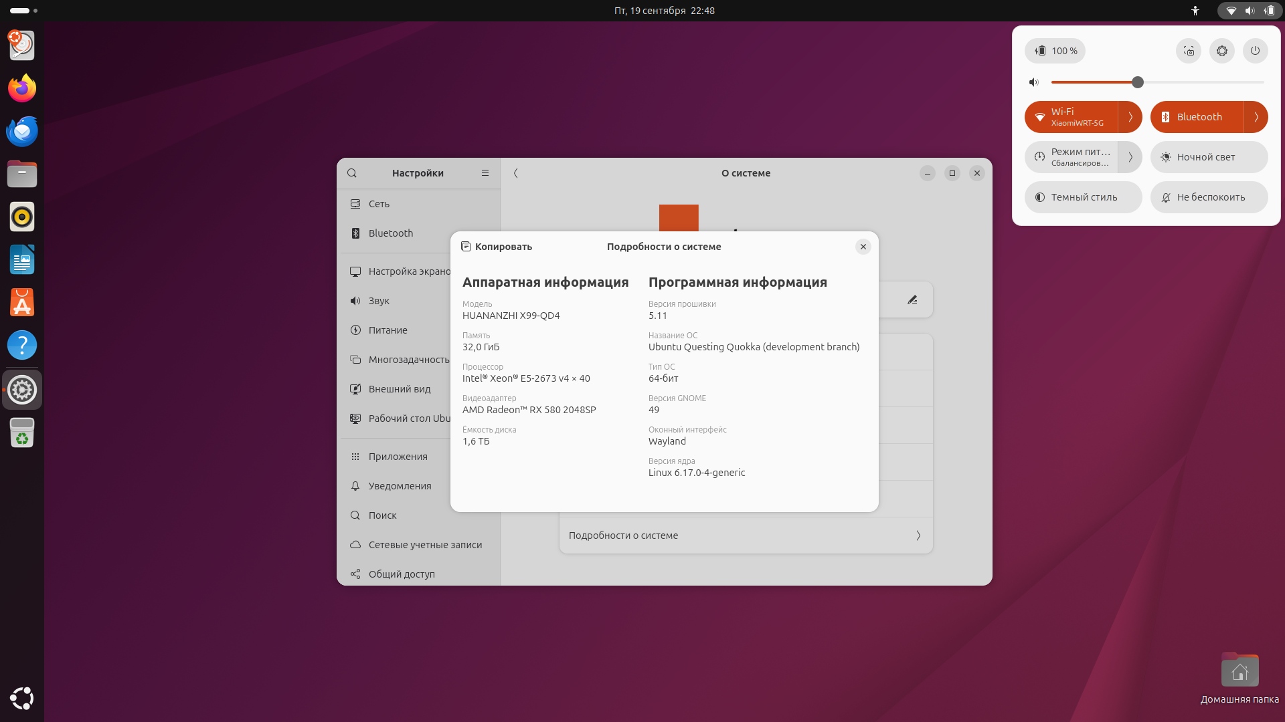Toggle the Wi-Fi XiaomiWRT-5G quick setting
1285x722 pixels.
[x=1071, y=117]
